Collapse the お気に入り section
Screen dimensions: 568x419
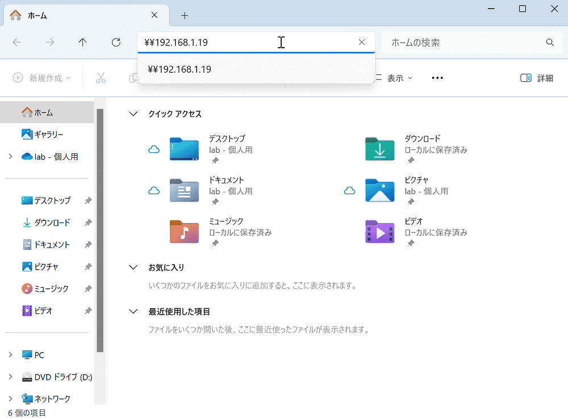pyautogui.click(x=133, y=267)
